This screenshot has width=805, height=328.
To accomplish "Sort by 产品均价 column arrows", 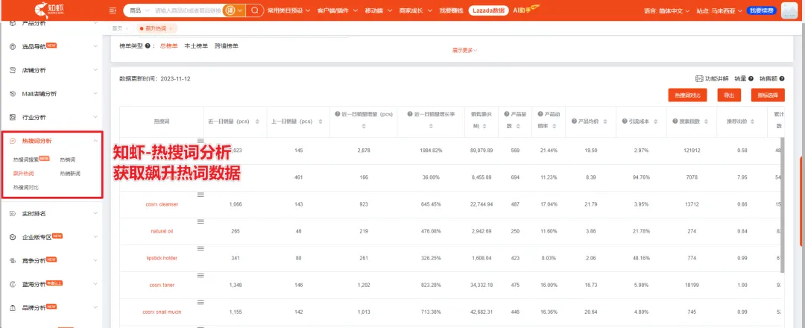I will coord(604,122).
